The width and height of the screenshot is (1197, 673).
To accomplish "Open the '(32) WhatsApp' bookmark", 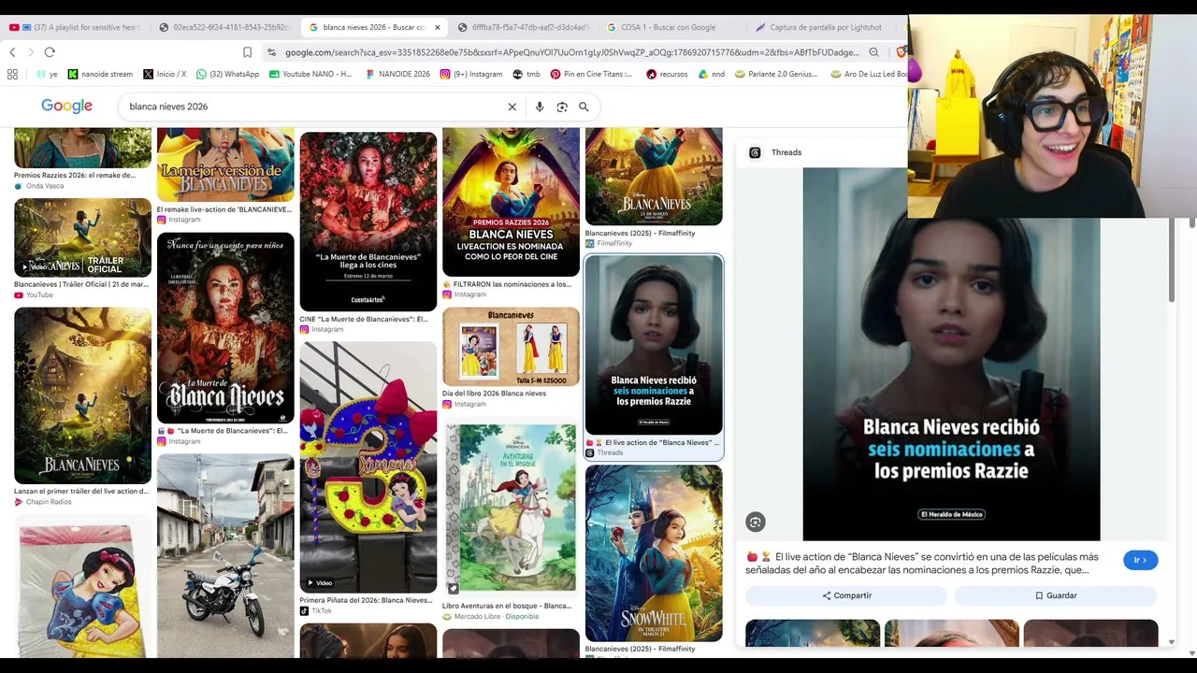I will pos(227,74).
